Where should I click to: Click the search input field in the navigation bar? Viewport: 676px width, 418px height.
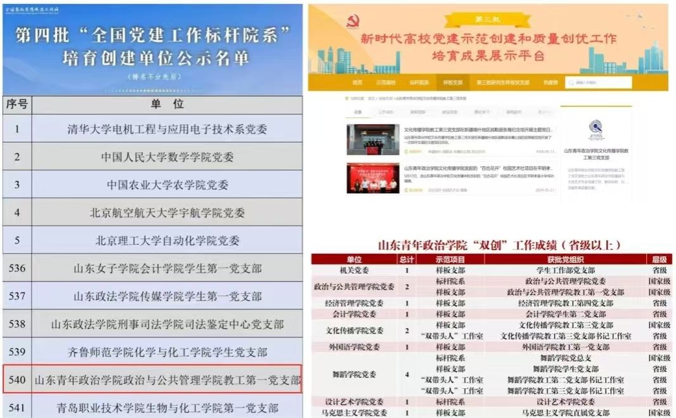coord(599,82)
